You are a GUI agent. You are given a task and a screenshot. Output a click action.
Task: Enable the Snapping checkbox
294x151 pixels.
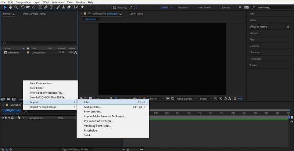tap(114, 7)
